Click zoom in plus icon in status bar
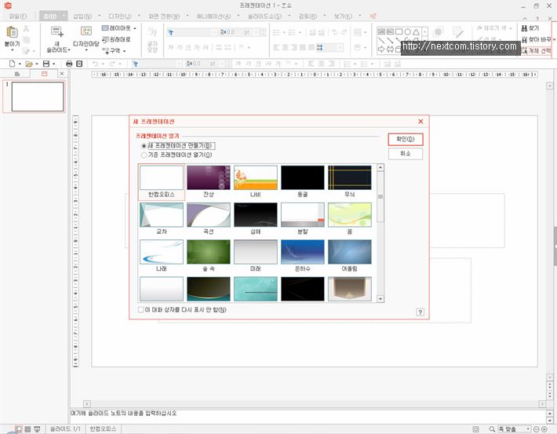 (544, 429)
